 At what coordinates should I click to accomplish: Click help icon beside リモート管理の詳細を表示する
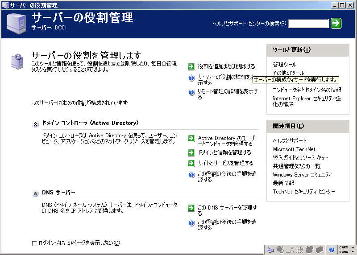click(191, 91)
